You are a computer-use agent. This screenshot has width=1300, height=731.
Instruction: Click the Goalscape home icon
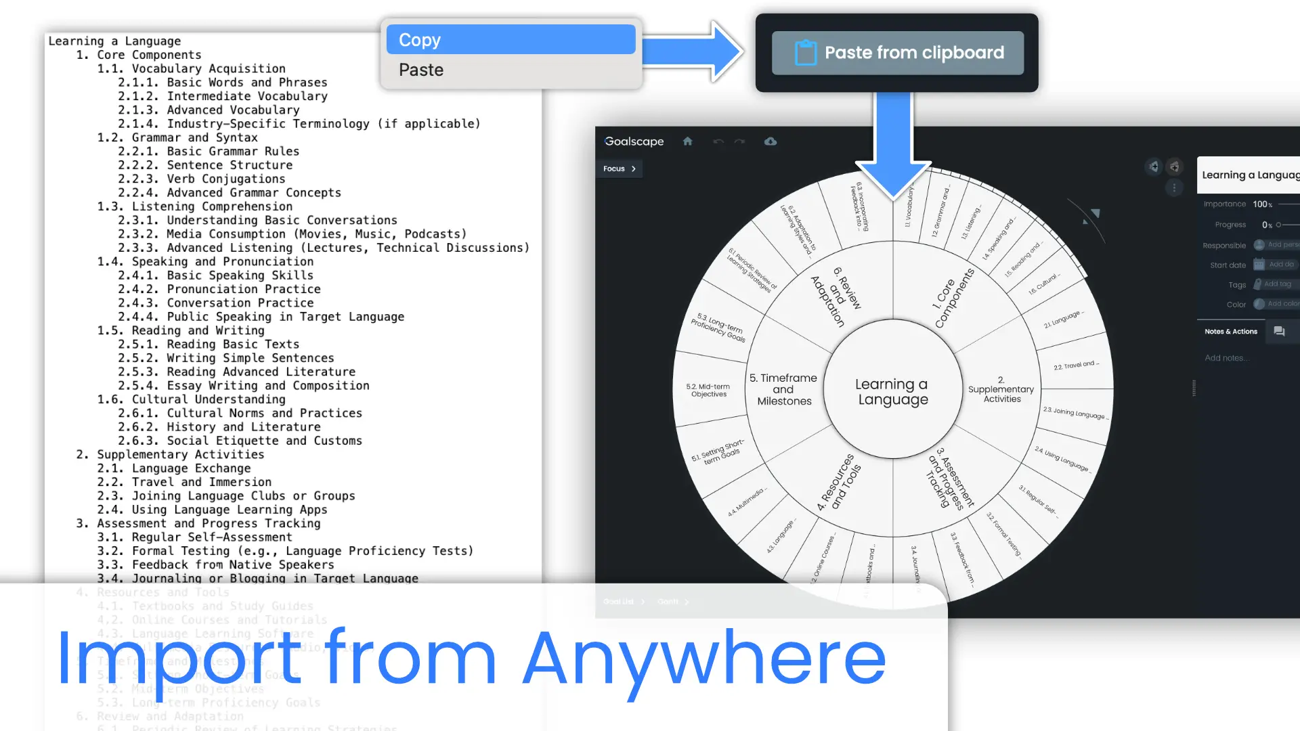(687, 141)
